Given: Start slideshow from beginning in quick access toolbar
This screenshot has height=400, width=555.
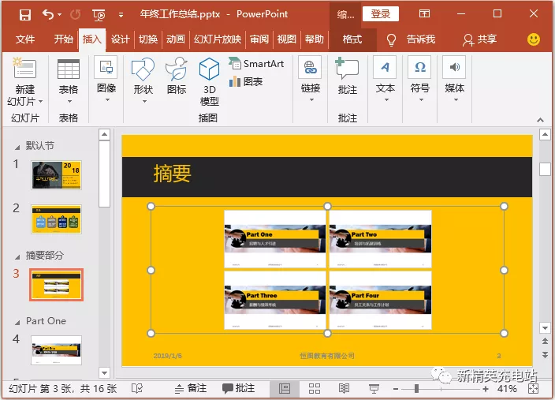Looking at the screenshot, I should (99, 15).
